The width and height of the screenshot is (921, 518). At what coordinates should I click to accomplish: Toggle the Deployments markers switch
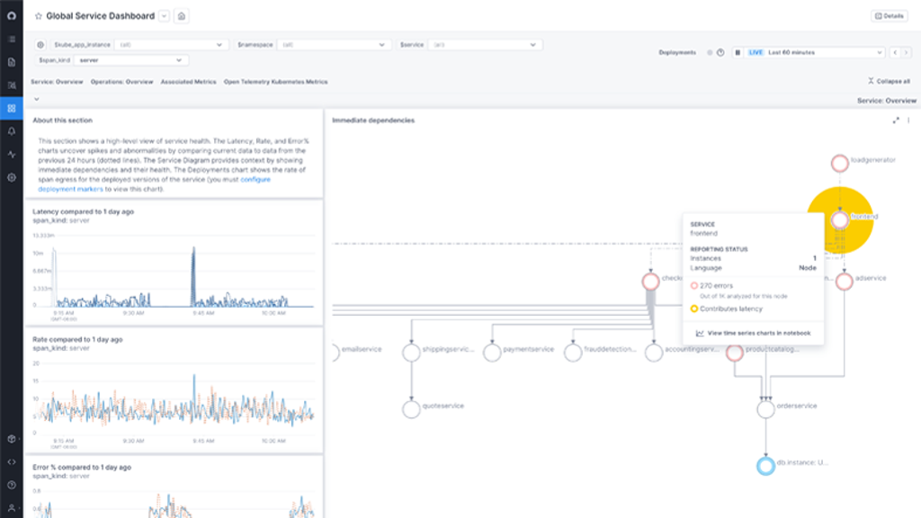point(710,52)
